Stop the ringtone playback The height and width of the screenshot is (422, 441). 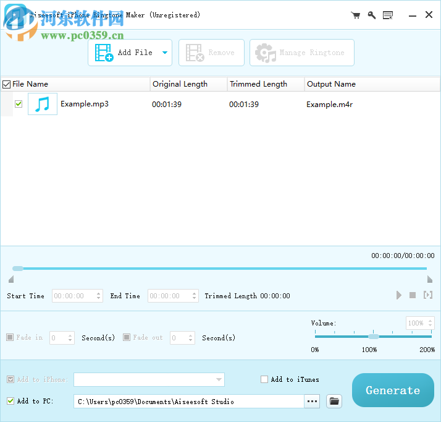click(413, 295)
